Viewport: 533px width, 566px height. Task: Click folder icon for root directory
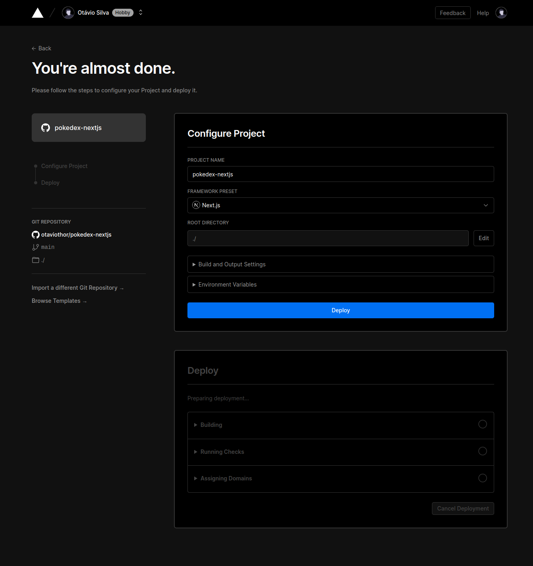tap(36, 260)
